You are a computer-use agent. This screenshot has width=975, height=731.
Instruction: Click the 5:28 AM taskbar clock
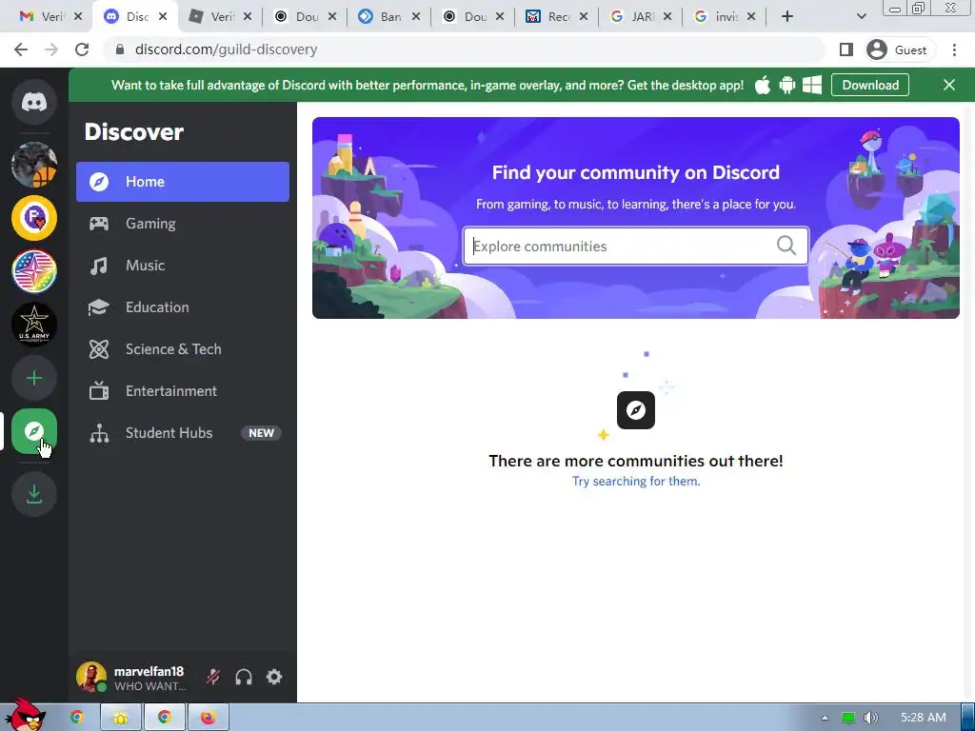point(924,718)
